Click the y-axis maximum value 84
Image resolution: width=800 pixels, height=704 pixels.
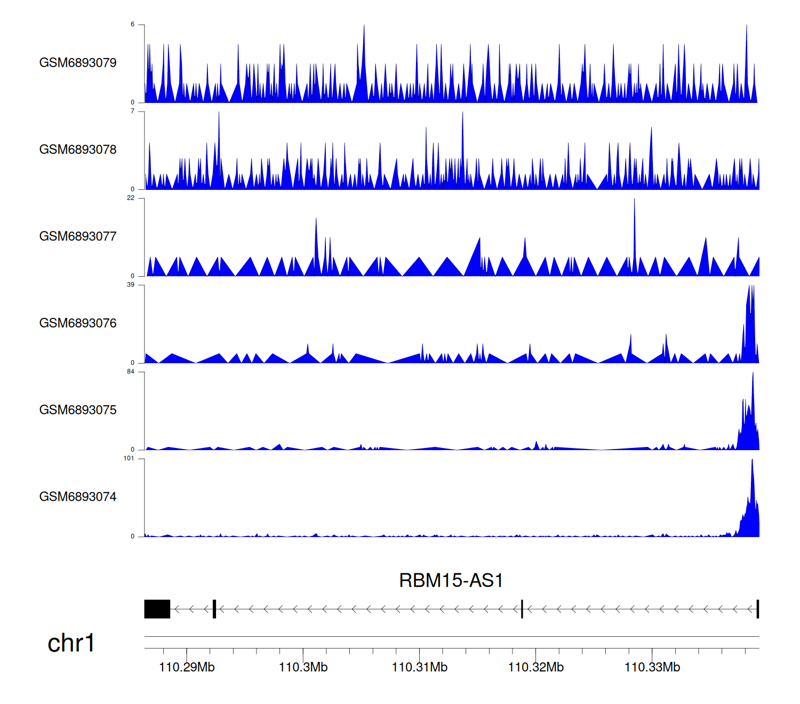130,372
